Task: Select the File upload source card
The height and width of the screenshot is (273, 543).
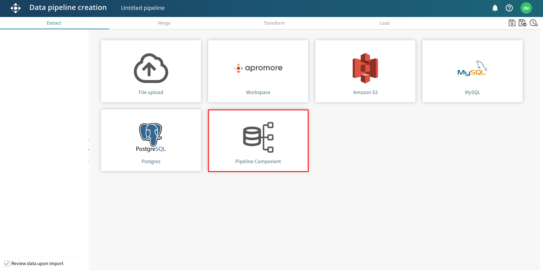Action: pyautogui.click(x=151, y=71)
